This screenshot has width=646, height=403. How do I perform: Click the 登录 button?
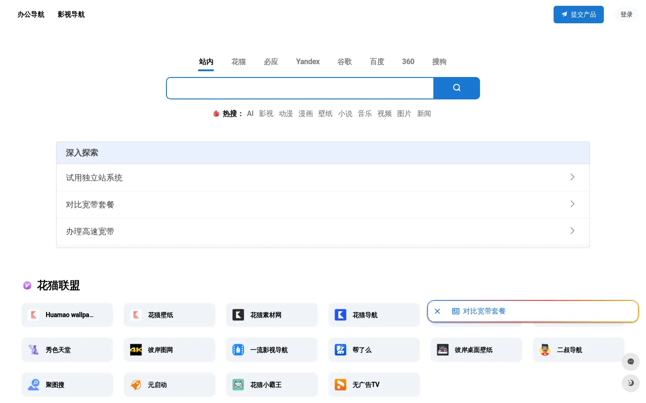[x=626, y=14]
